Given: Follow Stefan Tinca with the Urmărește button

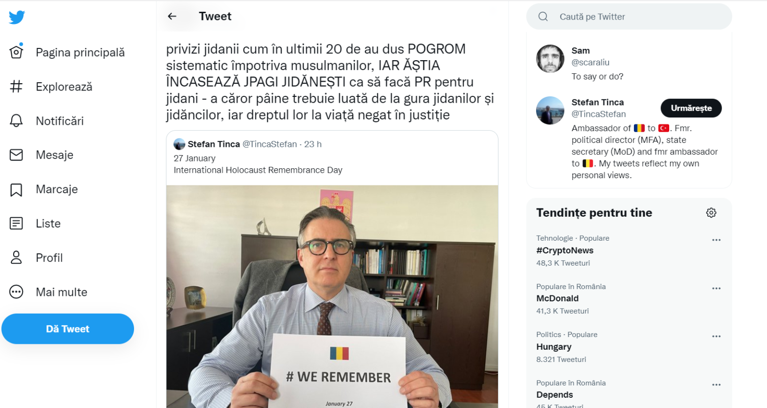Looking at the screenshot, I should tap(691, 108).
